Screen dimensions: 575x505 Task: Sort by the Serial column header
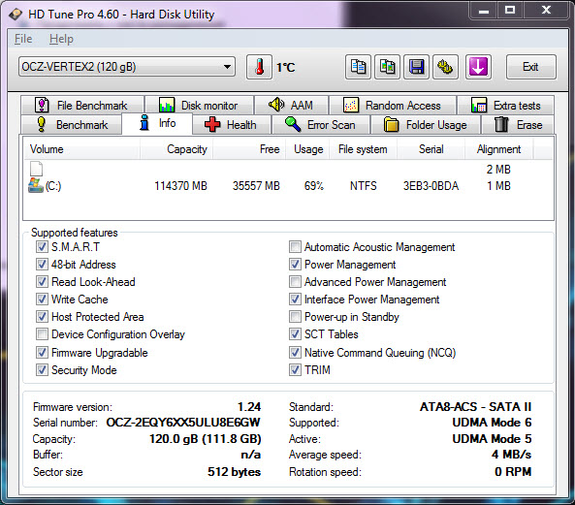pyautogui.click(x=431, y=149)
